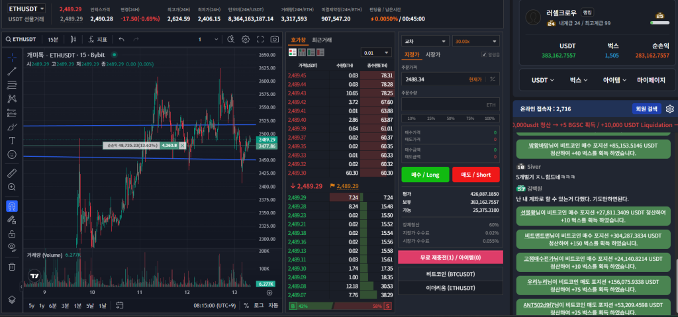This screenshot has height=317, width=678.
Task: Click the 매도 / Short button
Action: click(475, 175)
